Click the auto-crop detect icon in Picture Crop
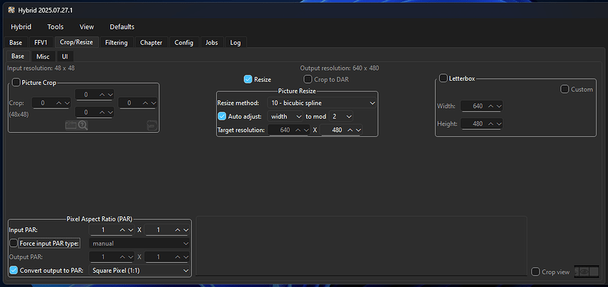The width and height of the screenshot is (608, 287). [x=70, y=125]
